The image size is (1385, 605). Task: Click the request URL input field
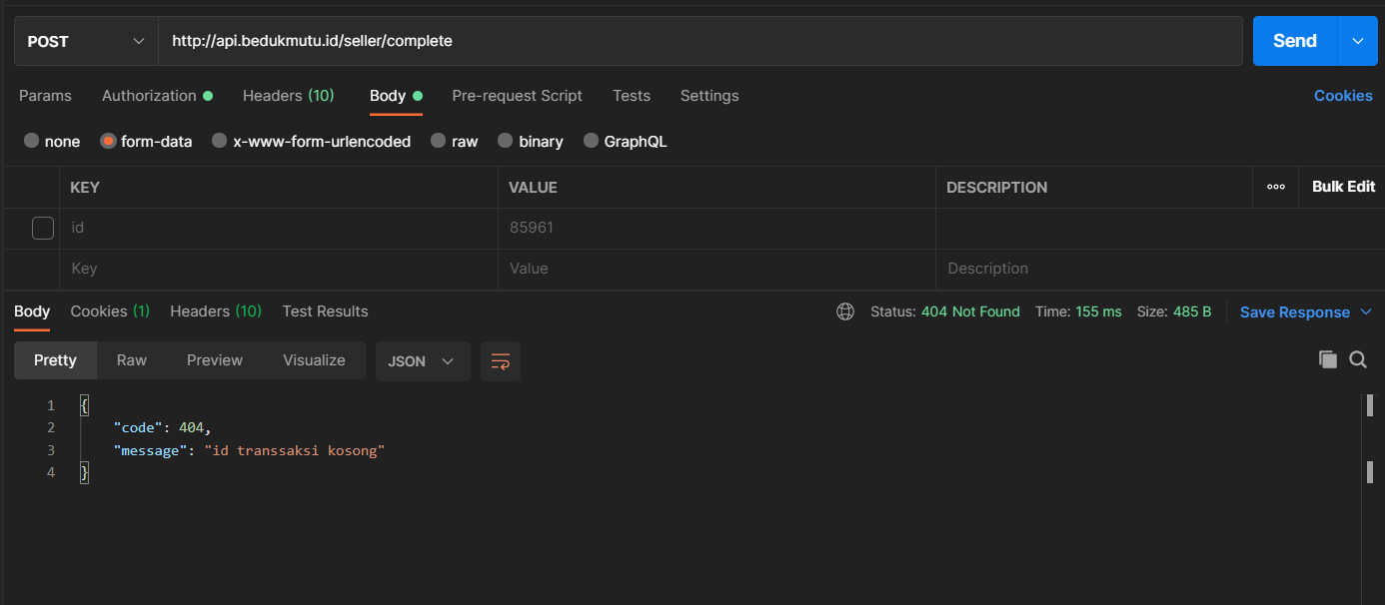point(699,41)
